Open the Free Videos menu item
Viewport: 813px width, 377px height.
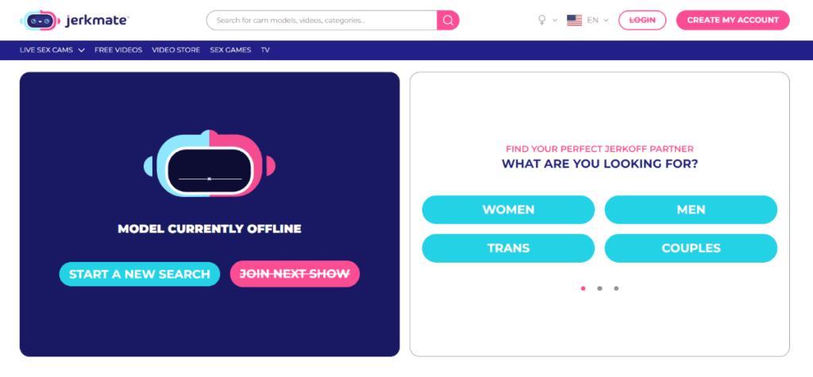pyautogui.click(x=118, y=50)
